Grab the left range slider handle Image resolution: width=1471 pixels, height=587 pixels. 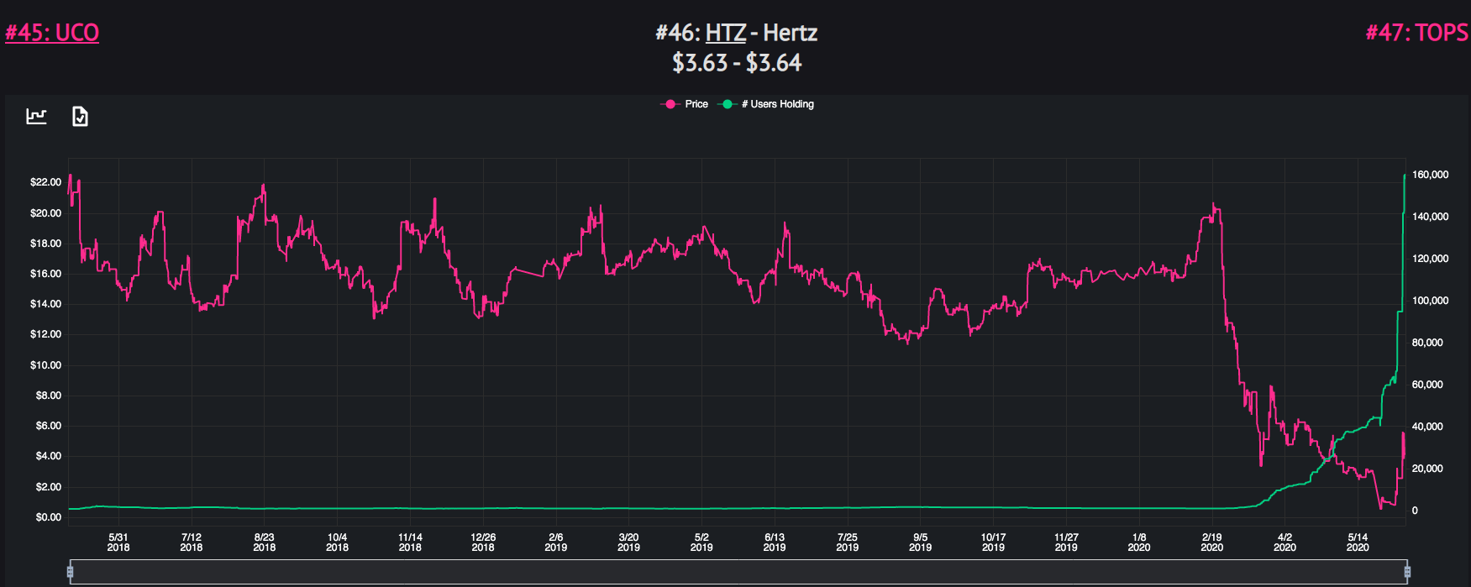click(70, 572)
